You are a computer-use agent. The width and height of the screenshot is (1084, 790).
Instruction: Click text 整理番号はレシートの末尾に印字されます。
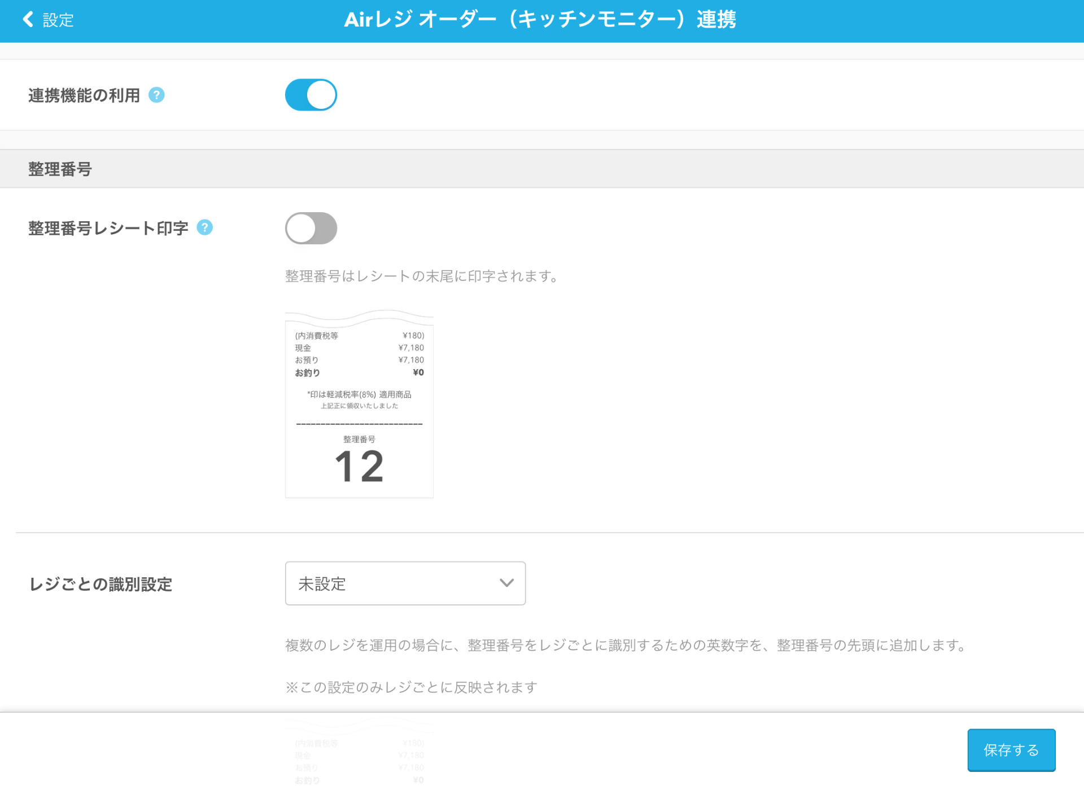(x=422, y=276)
